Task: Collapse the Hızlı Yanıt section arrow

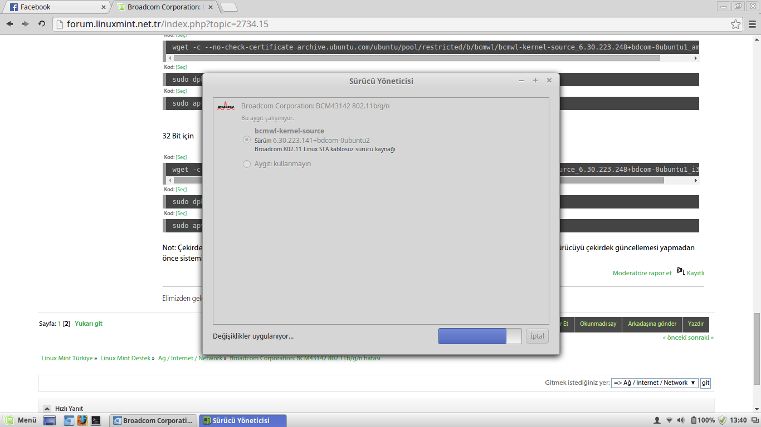Action: tap(47, 409)
